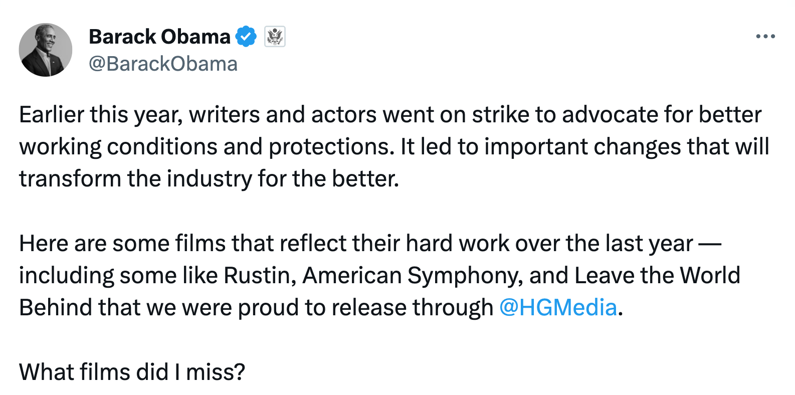The width and height of the screenshot is (795, 395).
Task: Follow the @HGMedia mention link
Action: 558,307
